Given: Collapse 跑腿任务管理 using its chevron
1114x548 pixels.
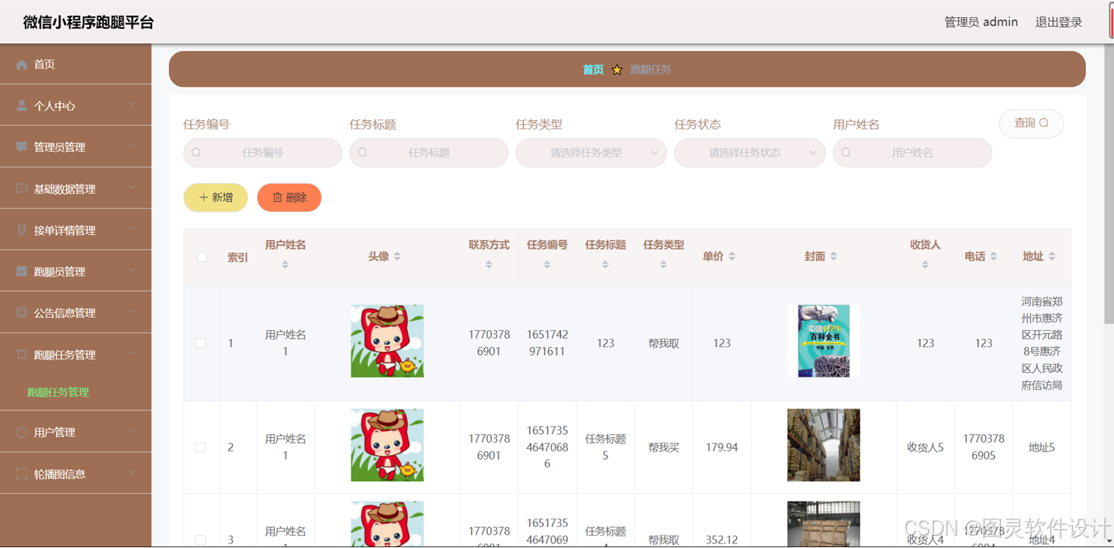Looking at the screenshot, I should pyautogui.click(x=132, y=353).
